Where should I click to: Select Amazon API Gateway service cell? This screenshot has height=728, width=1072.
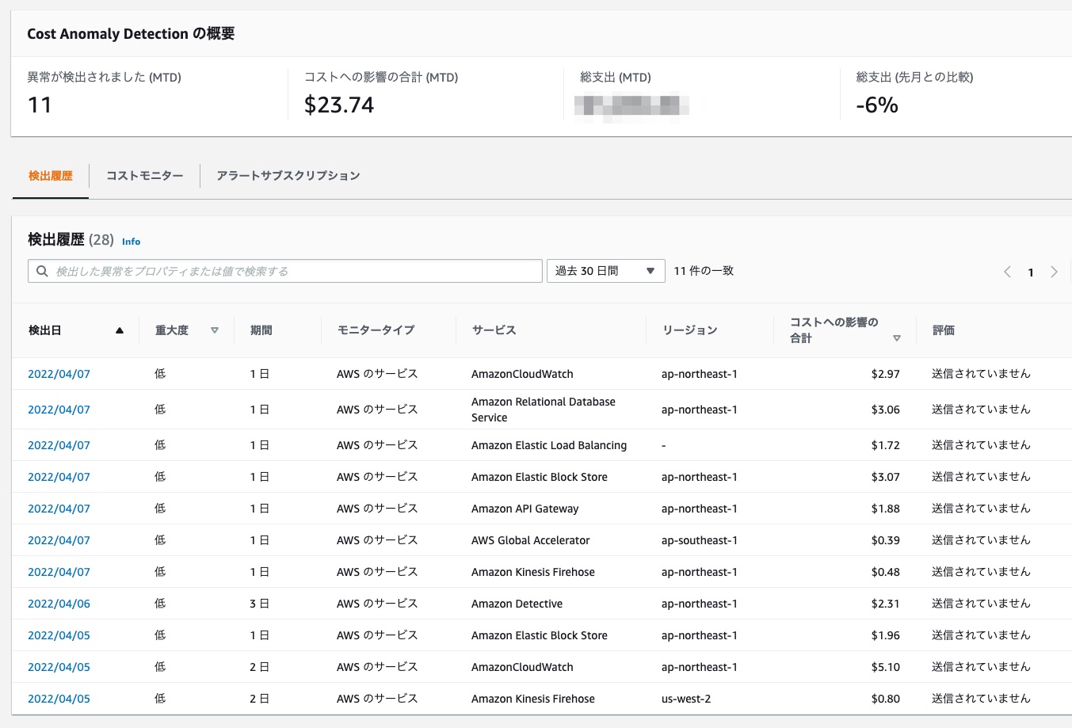(525, 509)
